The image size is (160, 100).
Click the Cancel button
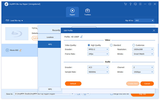pos(147,83)
